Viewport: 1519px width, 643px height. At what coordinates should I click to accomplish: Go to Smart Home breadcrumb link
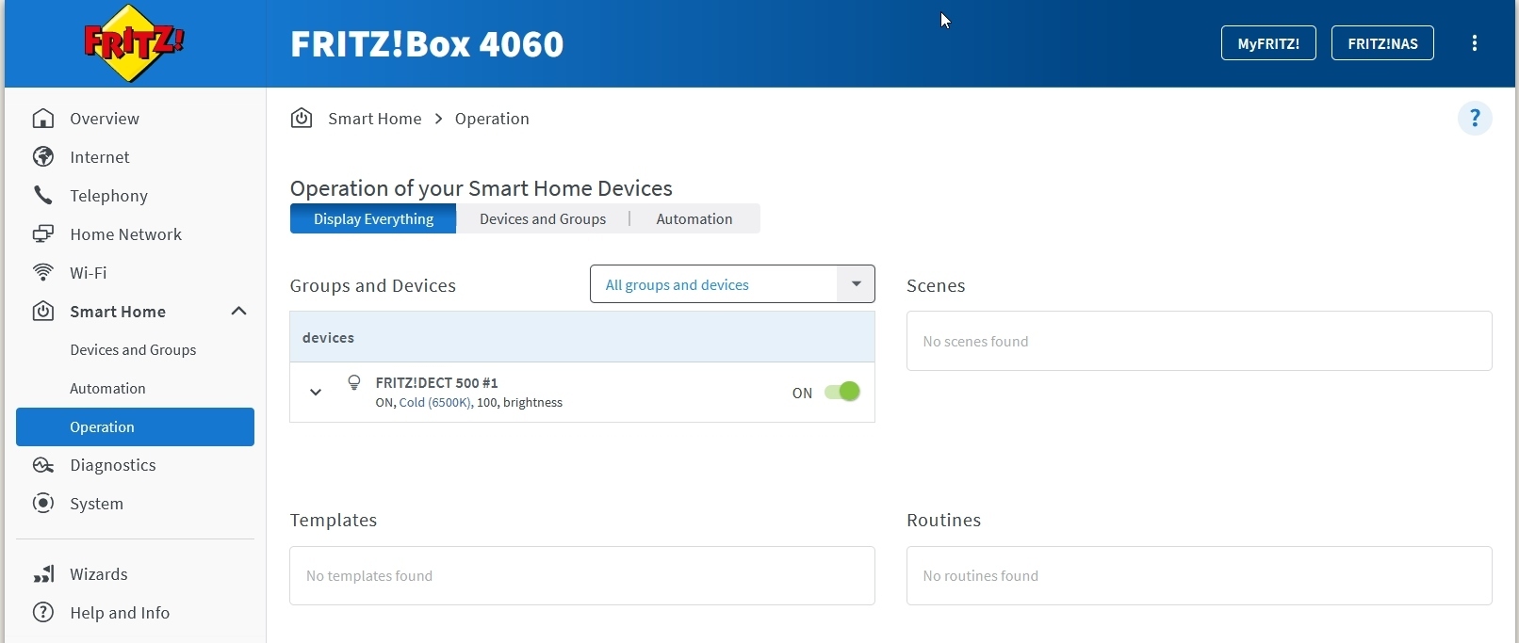(x=375, y=119)
